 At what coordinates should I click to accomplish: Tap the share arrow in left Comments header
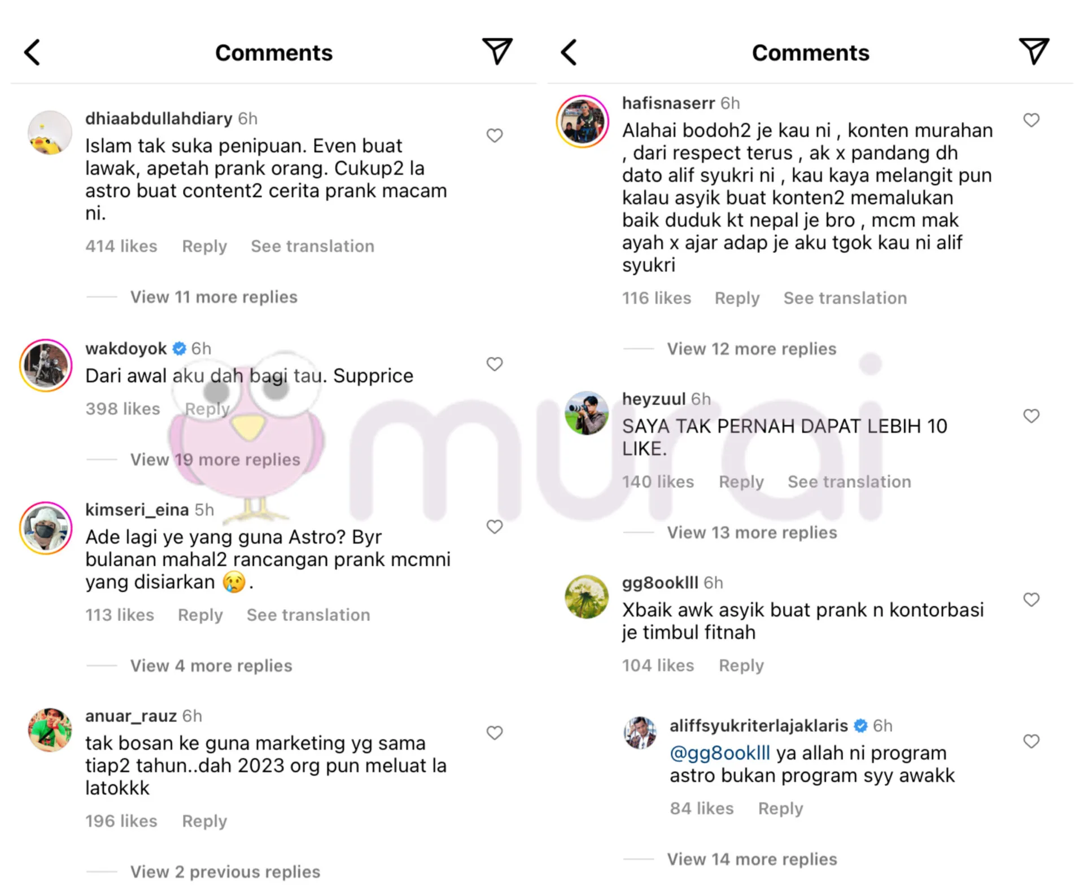497,51
